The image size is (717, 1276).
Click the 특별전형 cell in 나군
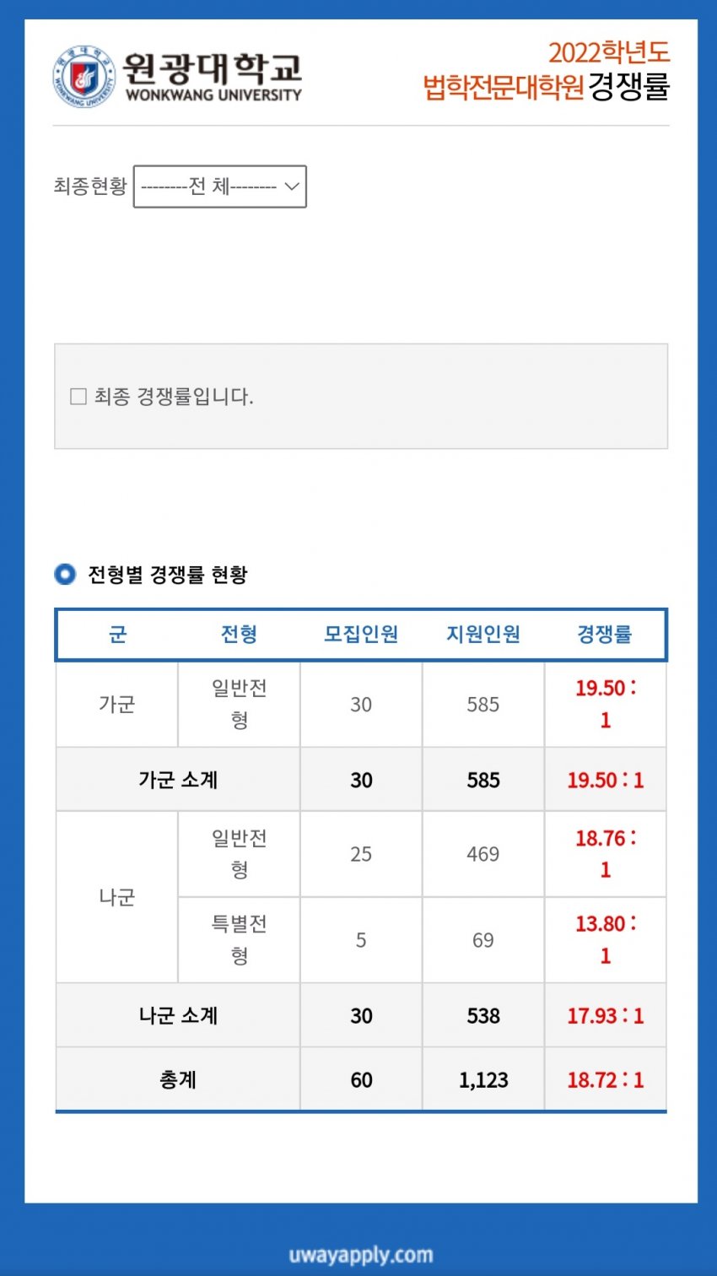click(239, 939)
